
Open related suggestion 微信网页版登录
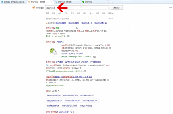pyautogui.click(x=74, y=23)
